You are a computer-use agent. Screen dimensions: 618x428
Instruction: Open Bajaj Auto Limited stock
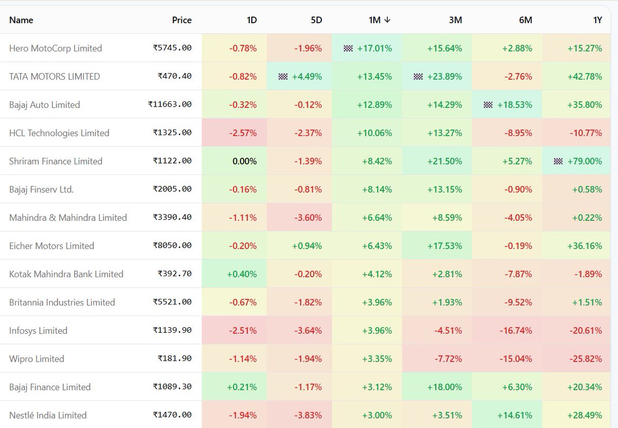[x=45, y=105]
